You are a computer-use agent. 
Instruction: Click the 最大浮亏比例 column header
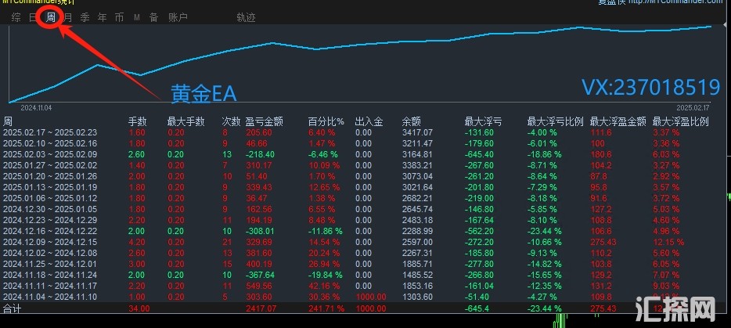[555, 121]
